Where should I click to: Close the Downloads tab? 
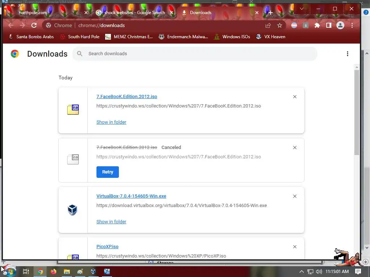pyautogui.click(x=257, y=13)
